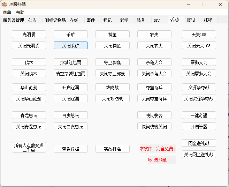Open the 帮助 menu
Screen dimensions: 229x187
[20, 12]
